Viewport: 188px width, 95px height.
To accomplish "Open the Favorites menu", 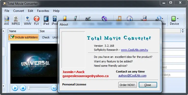I will click(43, 11).
